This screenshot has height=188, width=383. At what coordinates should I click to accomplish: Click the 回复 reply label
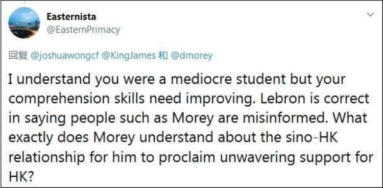18,56
